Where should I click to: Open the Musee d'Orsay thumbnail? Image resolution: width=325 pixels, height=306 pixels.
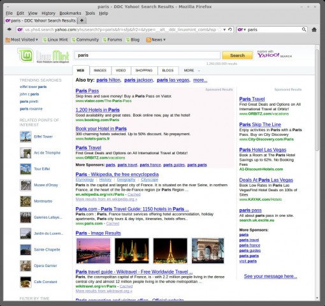[25, 185]
